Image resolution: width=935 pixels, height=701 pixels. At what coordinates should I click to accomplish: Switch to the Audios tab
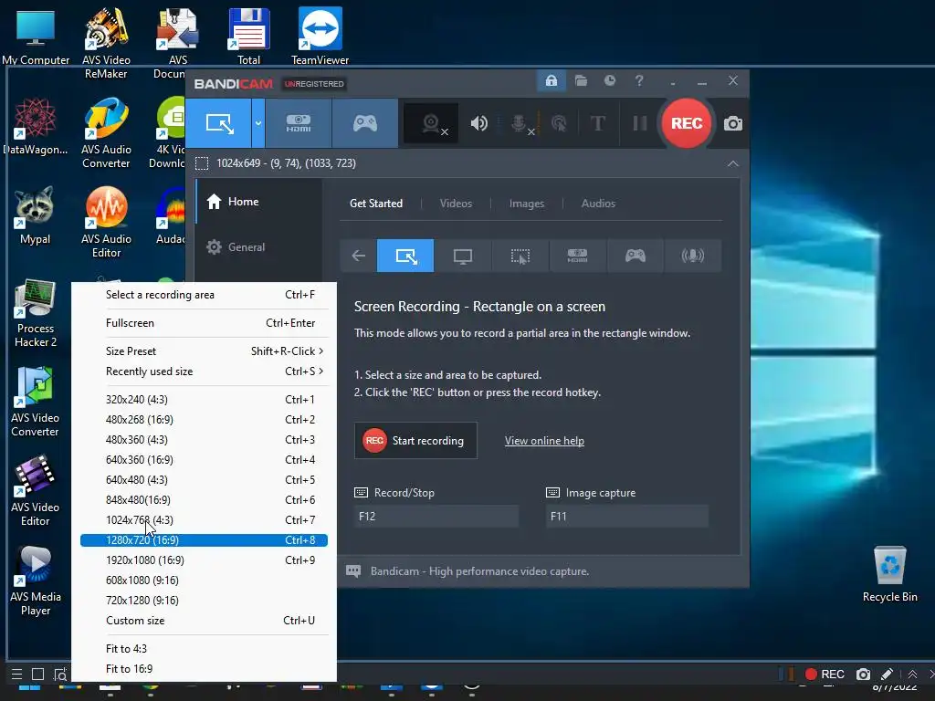pyautogui.click(x=598, y=204)
